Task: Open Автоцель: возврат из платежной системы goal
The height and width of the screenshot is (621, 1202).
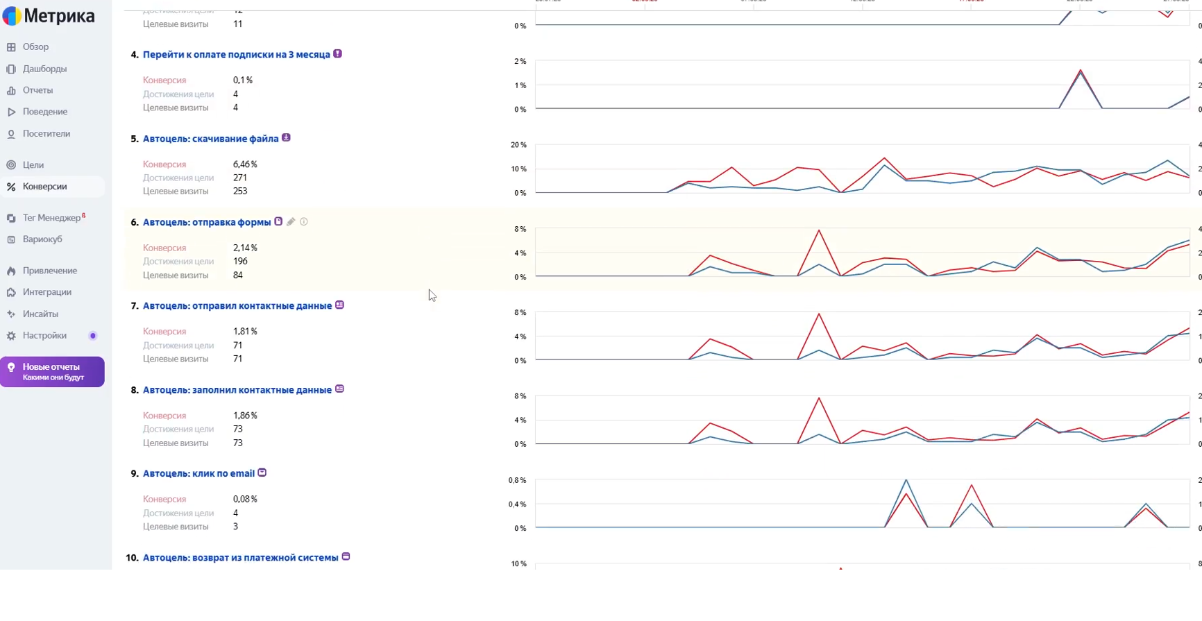Action: [x=240, y=558]
